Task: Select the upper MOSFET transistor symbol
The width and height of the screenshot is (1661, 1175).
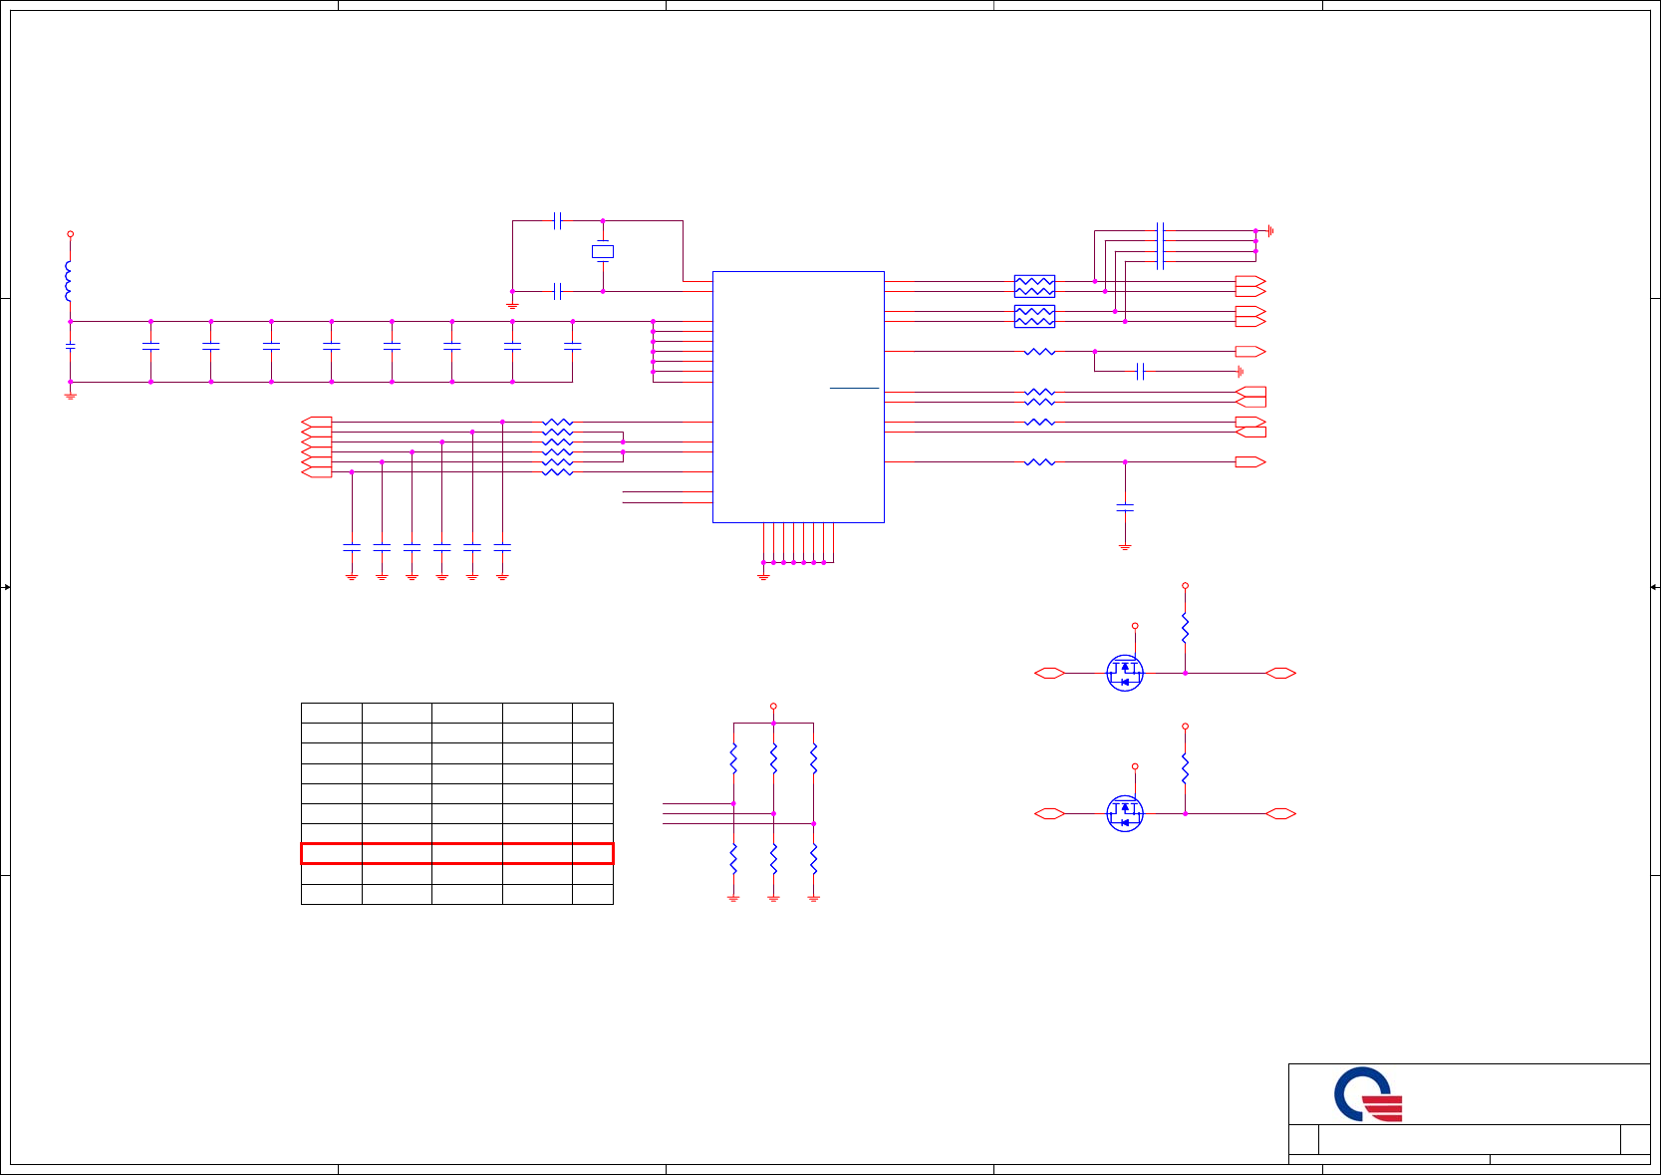Action: [x=1125, y=674]
